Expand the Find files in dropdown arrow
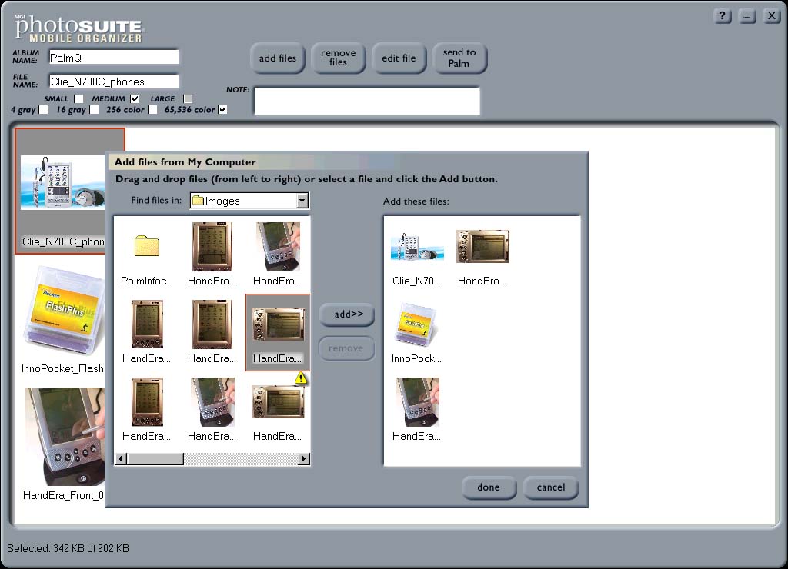 coord(302,201)
